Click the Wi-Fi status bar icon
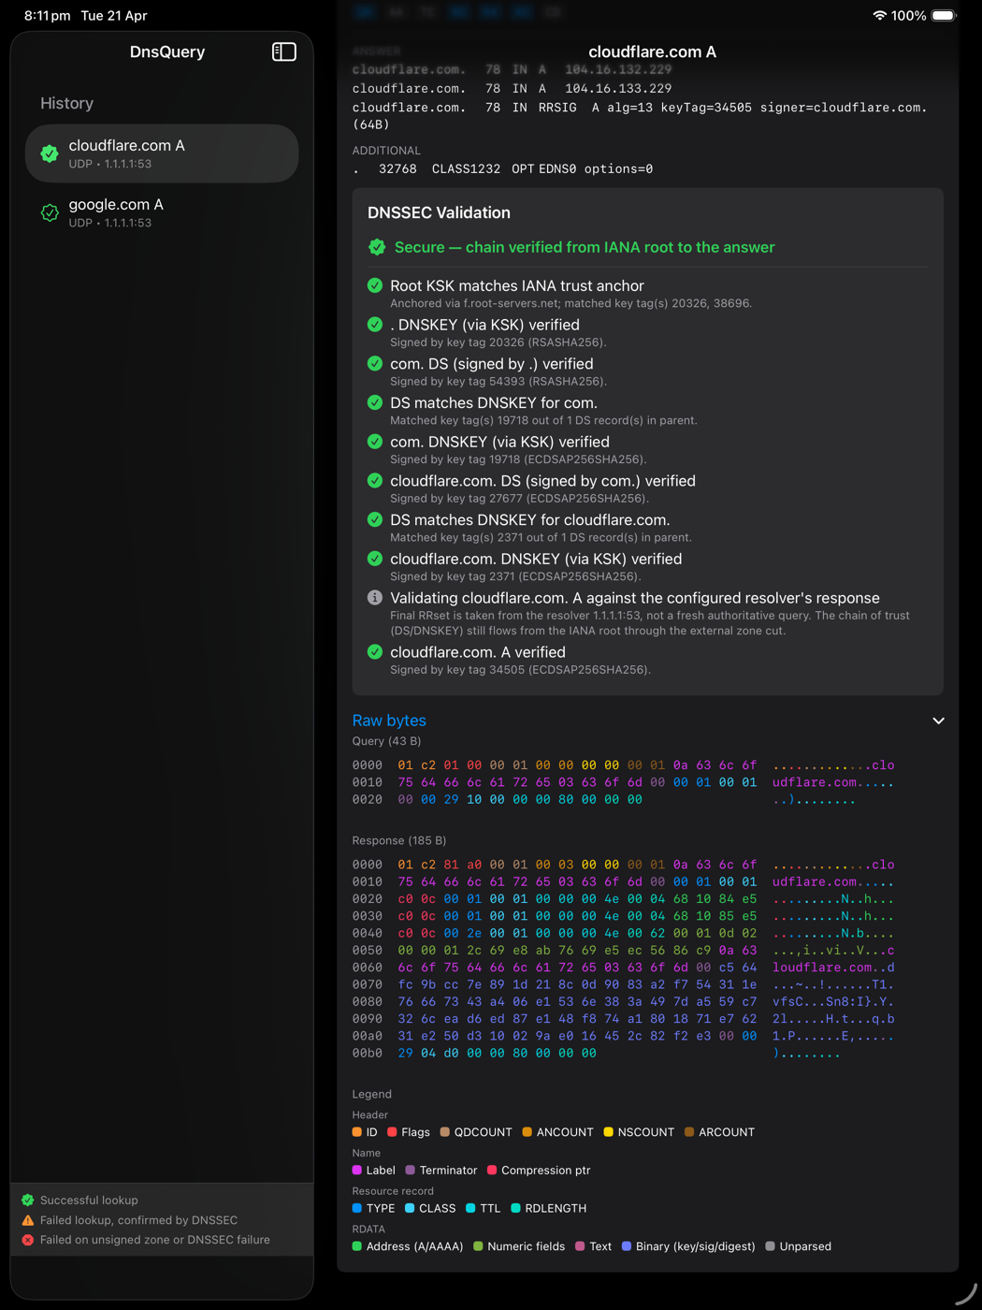The height and width of the screenshot is (1310, 982). (879, 16)
